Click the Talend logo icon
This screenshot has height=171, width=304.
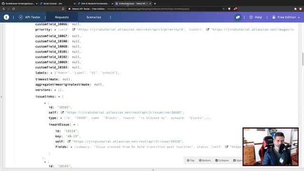(6, 17)
